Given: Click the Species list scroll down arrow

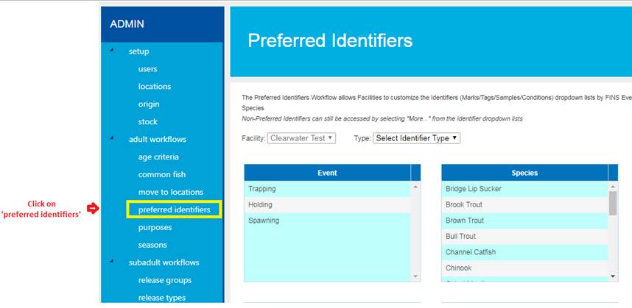Looking at the screenshot, I should point(613,276).
